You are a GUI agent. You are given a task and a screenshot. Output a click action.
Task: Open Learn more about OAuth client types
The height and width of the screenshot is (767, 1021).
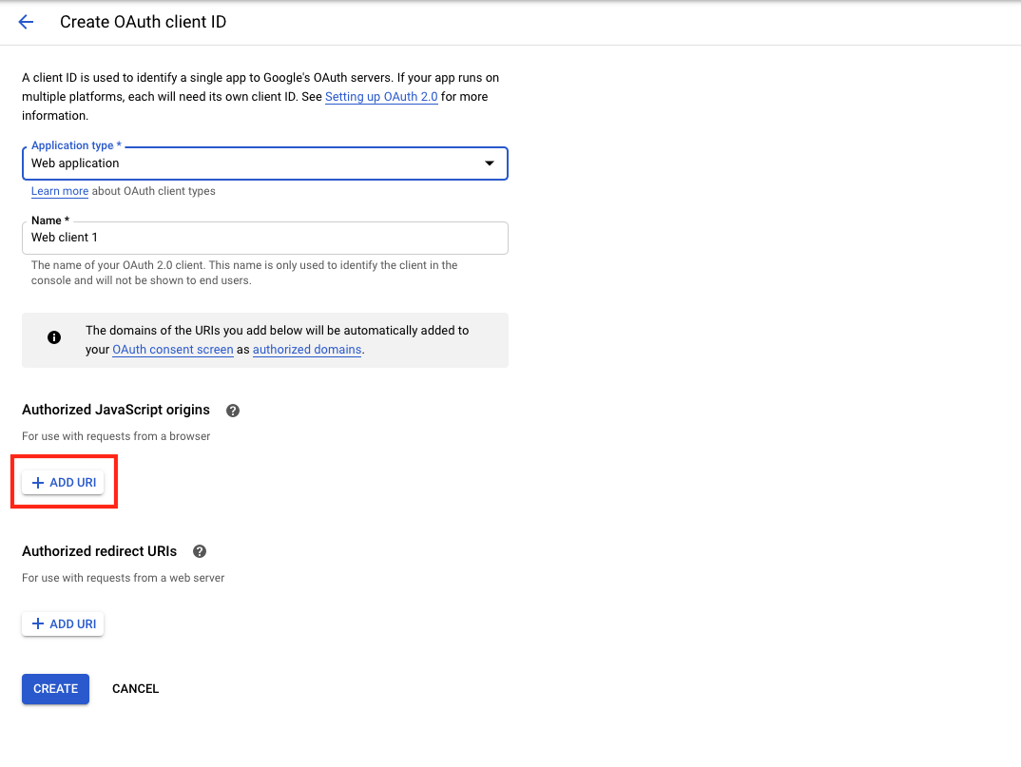coord(59,191)
